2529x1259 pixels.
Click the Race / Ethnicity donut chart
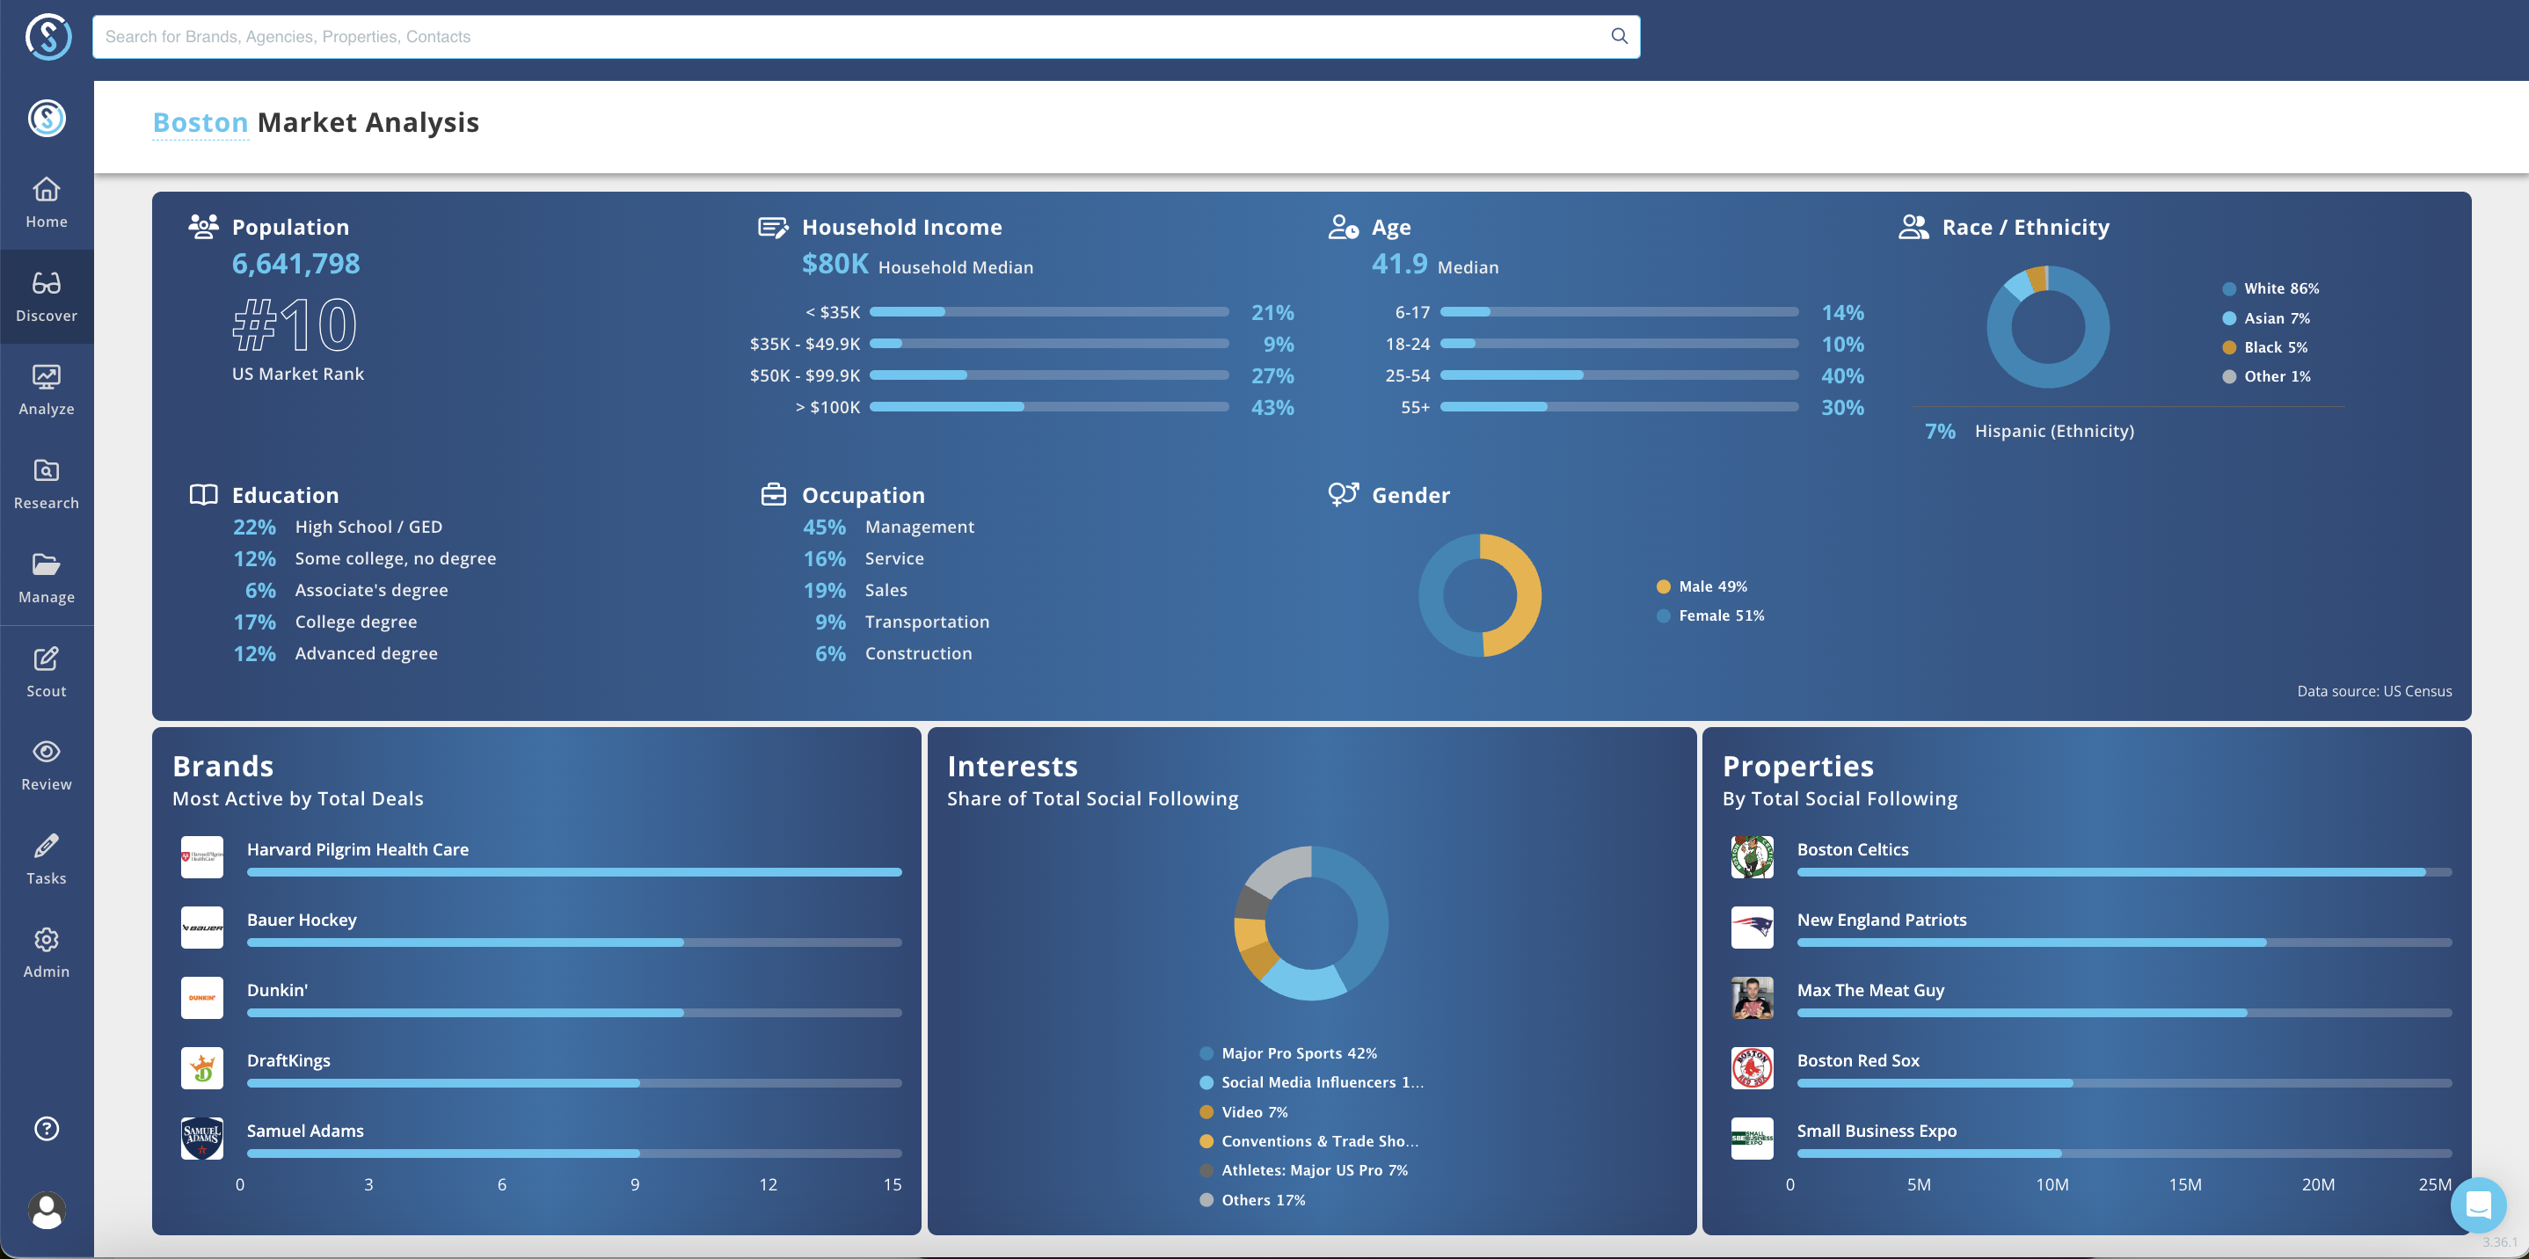point(2048,327)
